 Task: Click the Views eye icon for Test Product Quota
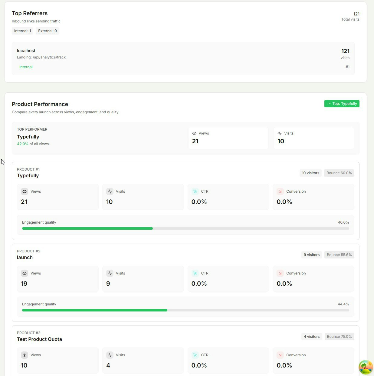click(25, 355)
